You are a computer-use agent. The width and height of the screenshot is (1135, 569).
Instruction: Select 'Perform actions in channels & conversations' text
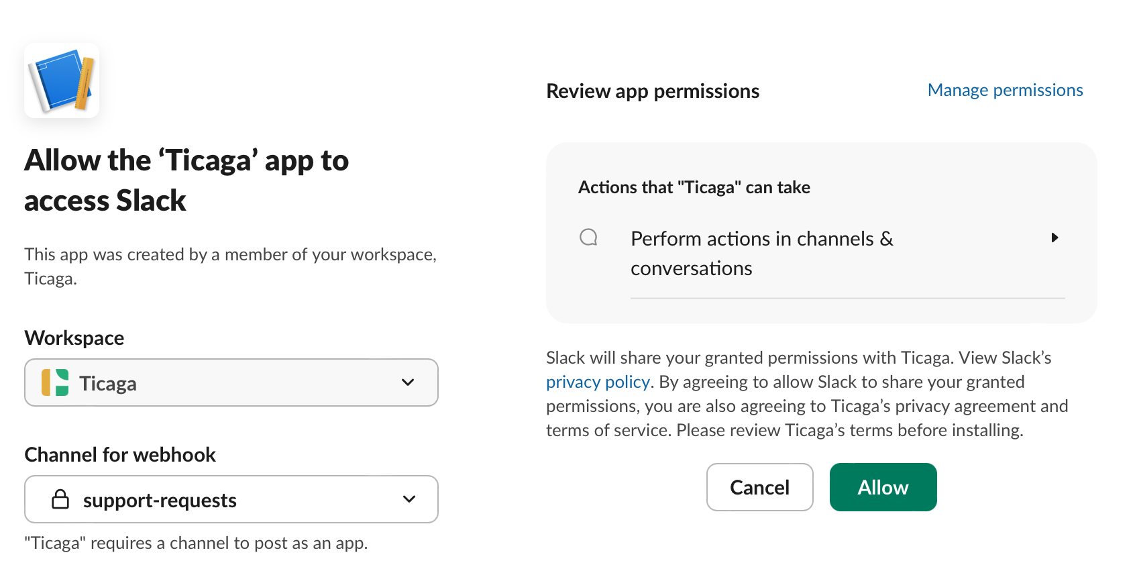[762, 254]
